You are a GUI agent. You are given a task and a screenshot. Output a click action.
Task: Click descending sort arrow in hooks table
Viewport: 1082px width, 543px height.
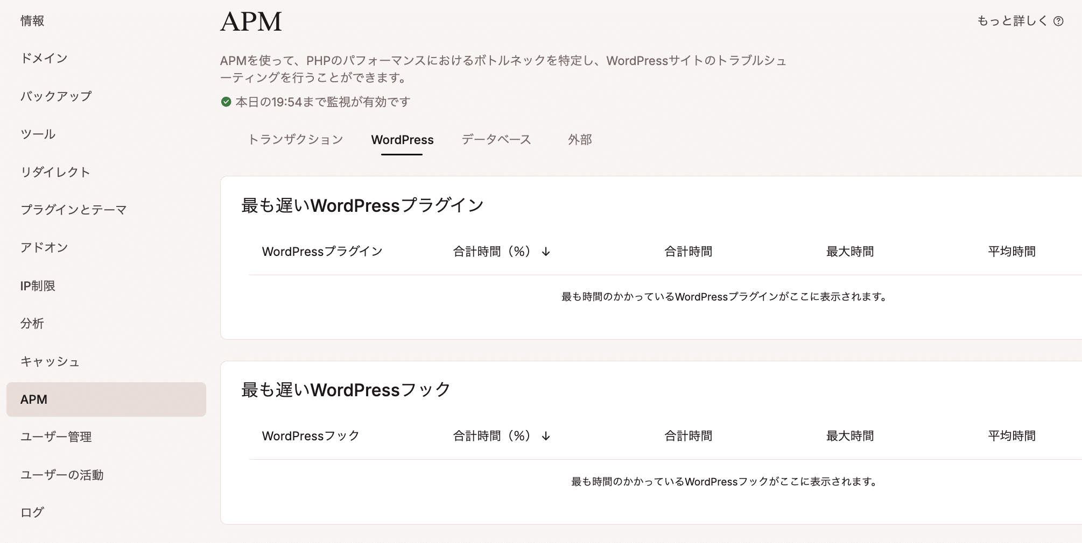click(546, 437)
